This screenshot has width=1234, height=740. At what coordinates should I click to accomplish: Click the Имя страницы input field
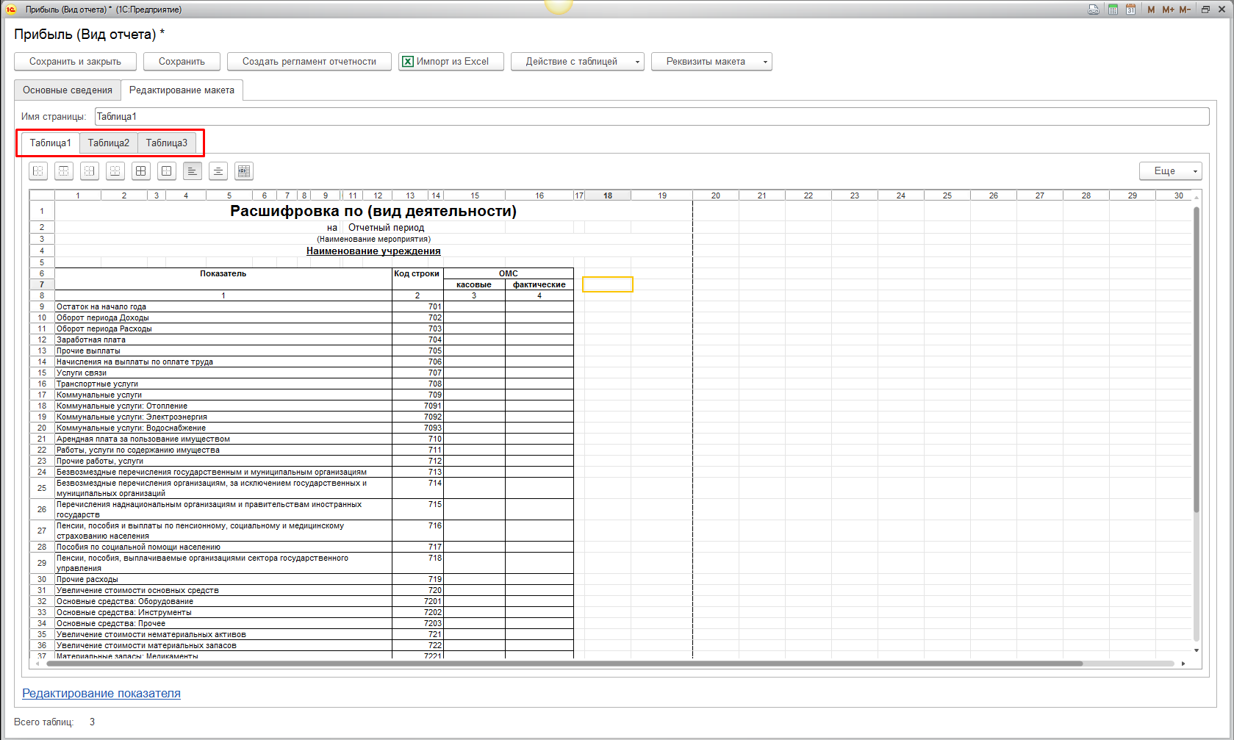(651, 117)
